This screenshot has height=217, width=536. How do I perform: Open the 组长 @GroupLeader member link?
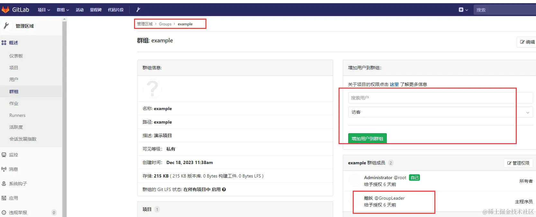click(384, 198)
